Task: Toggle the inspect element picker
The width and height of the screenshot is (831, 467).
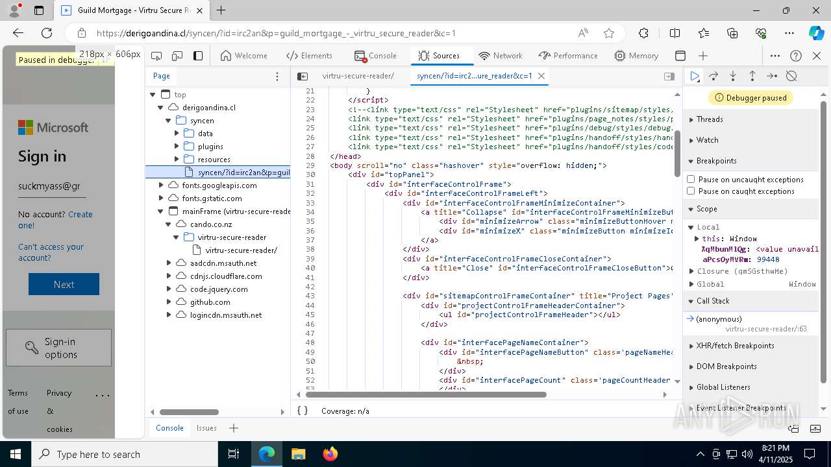Action: pos(156,56)
